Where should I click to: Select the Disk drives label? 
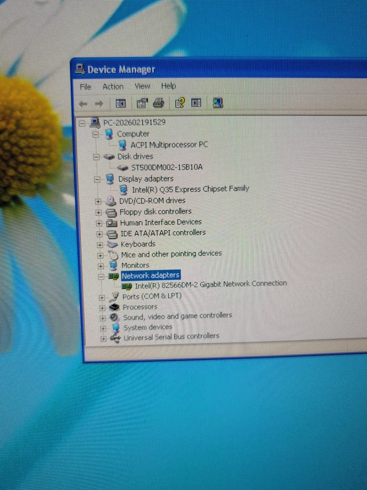click(135, 156)
